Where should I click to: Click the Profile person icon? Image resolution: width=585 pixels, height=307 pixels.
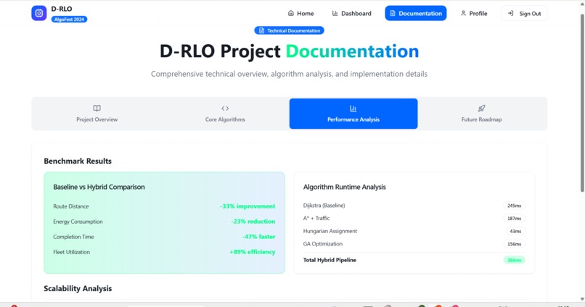463,13
